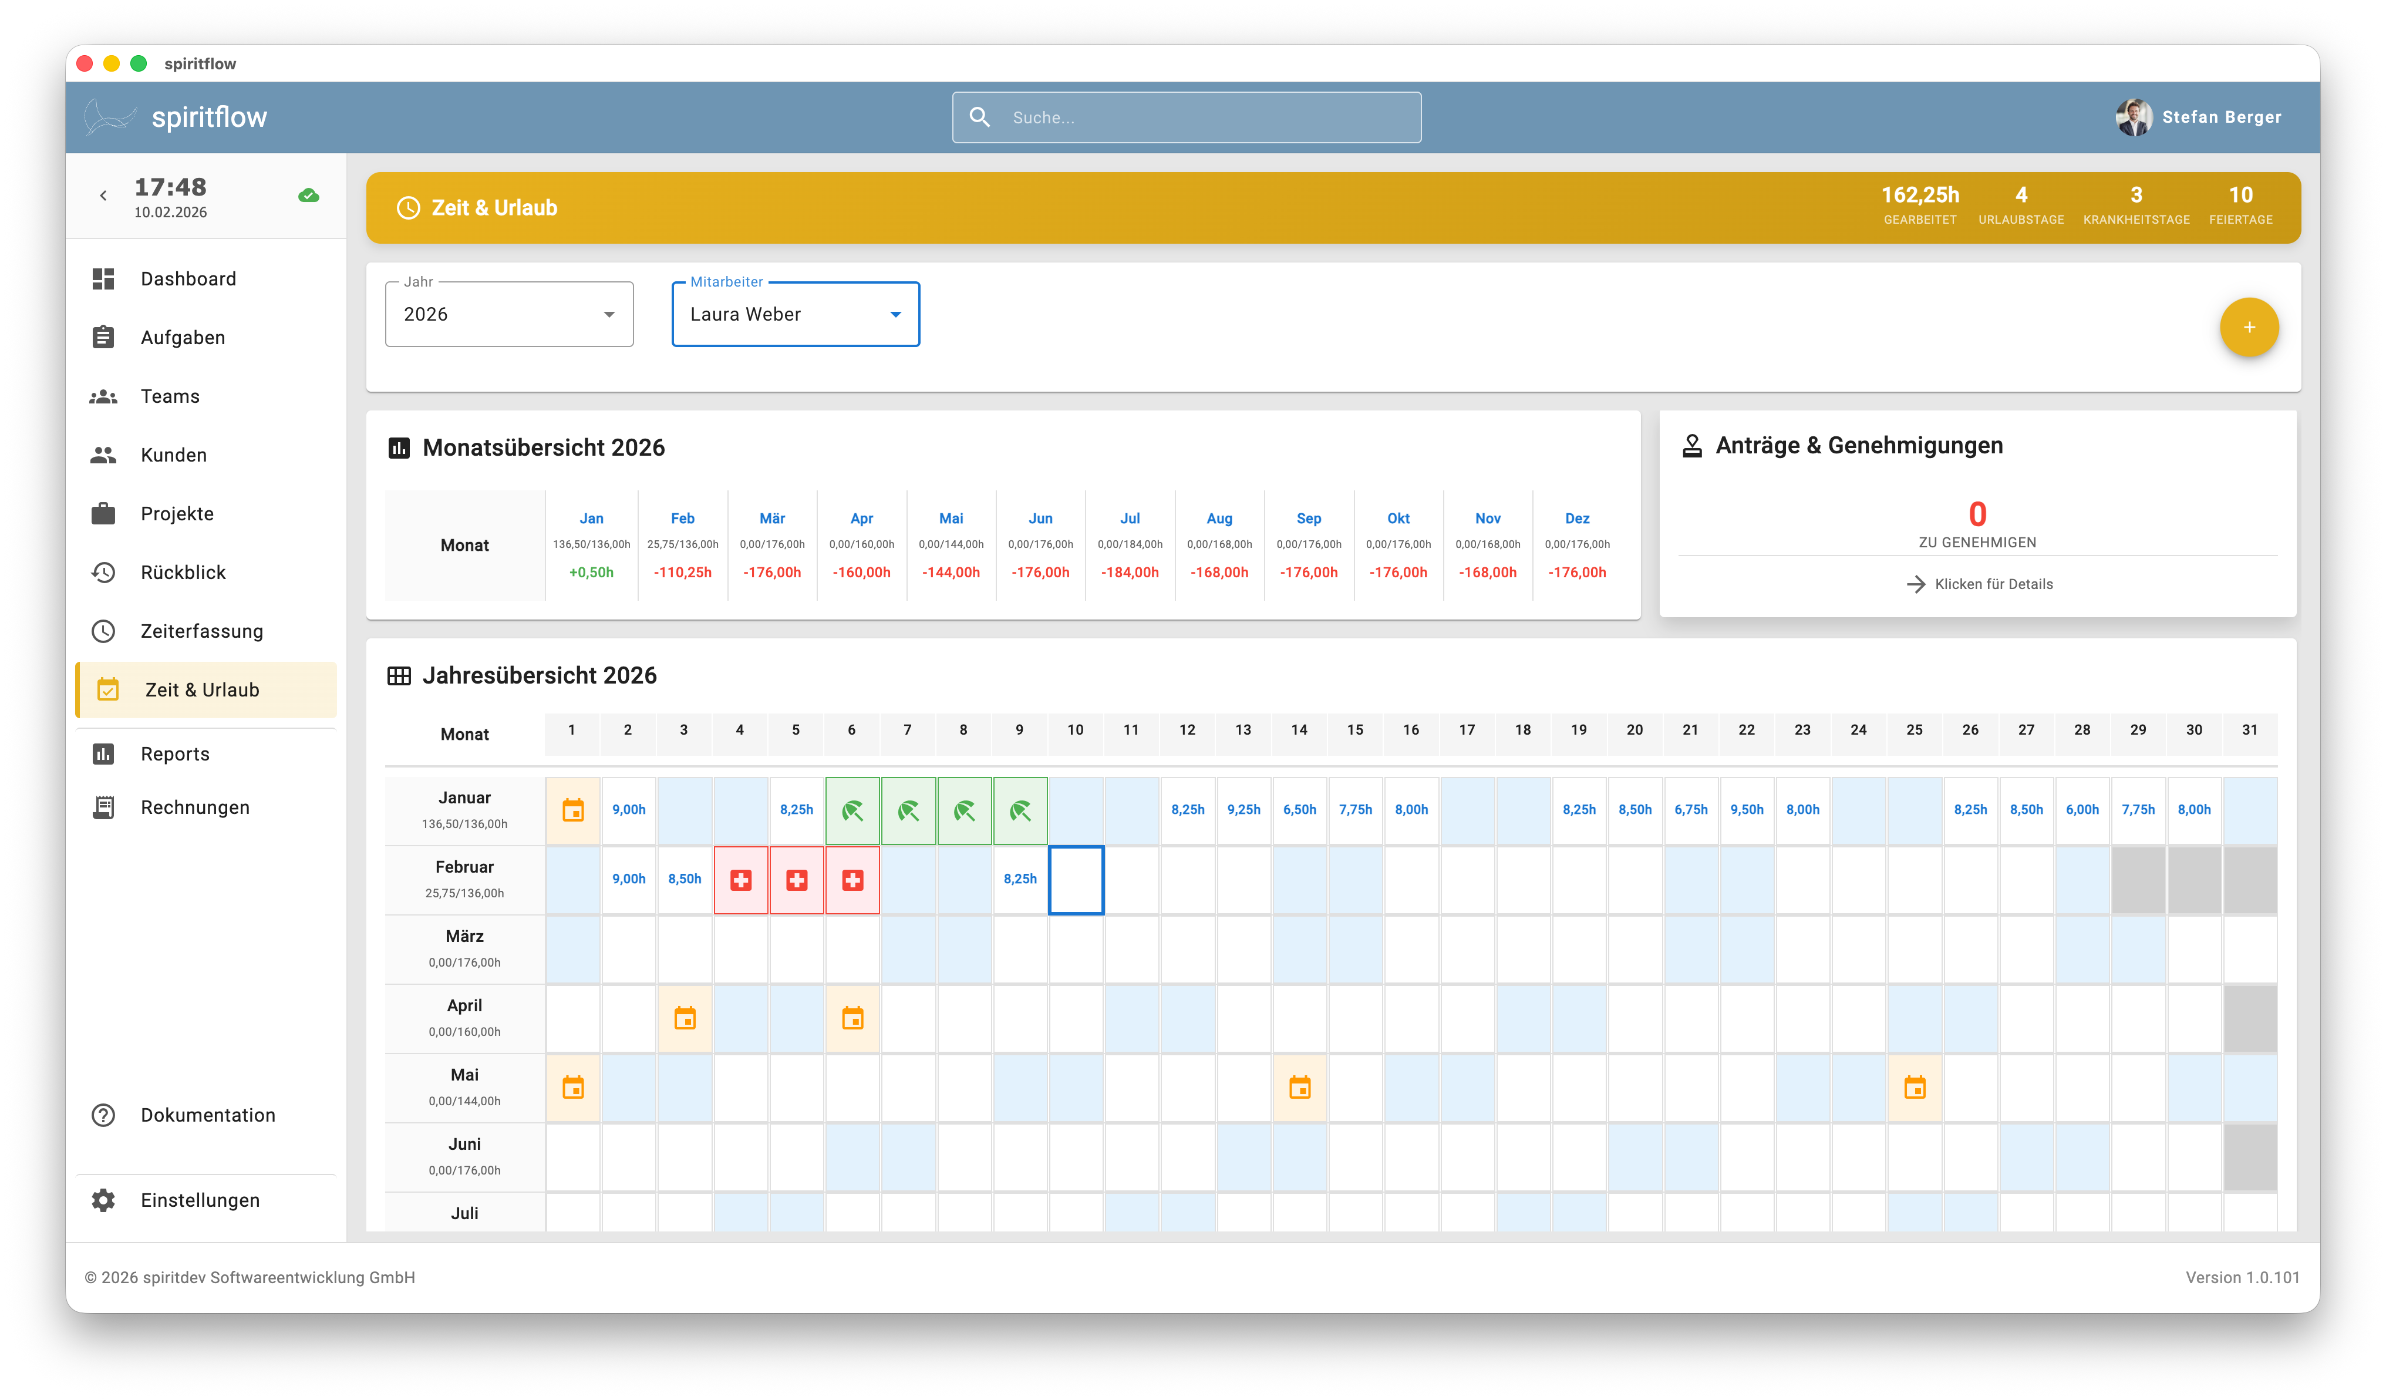Collapse sidebar with the back chevron

[x=103, y=196]
